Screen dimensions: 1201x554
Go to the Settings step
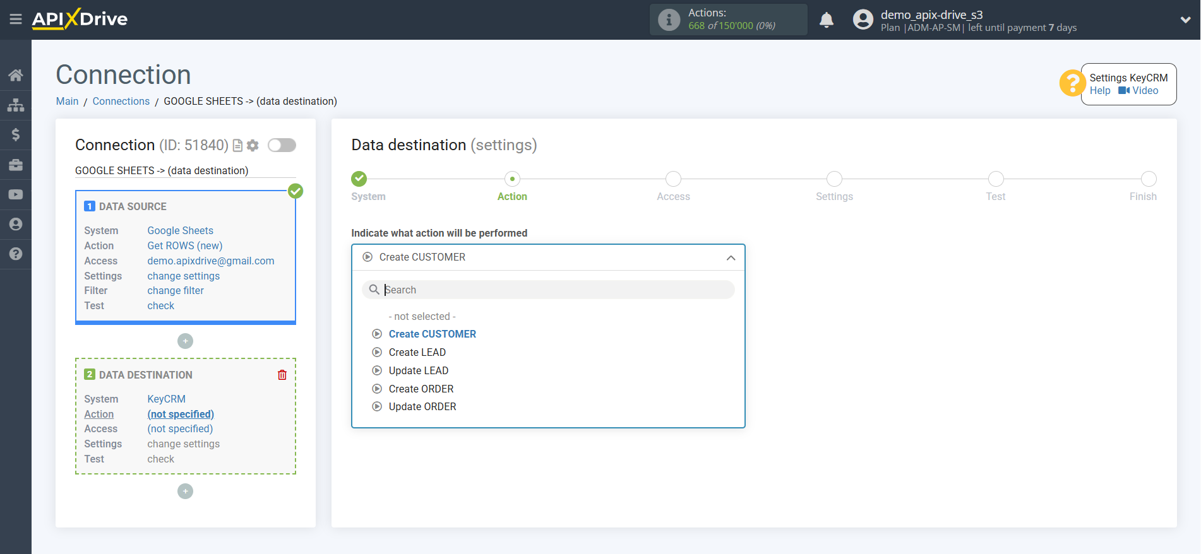tap(834, 179)
